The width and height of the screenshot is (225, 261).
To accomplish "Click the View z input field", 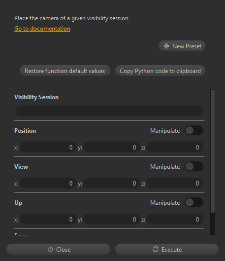I will pyautogui.click(x=175, y=183).
